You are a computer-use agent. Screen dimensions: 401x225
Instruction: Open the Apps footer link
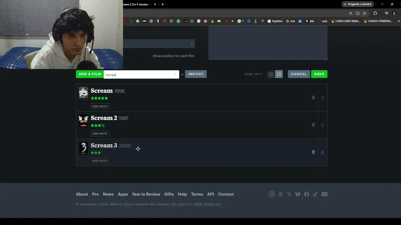point(123,194)
